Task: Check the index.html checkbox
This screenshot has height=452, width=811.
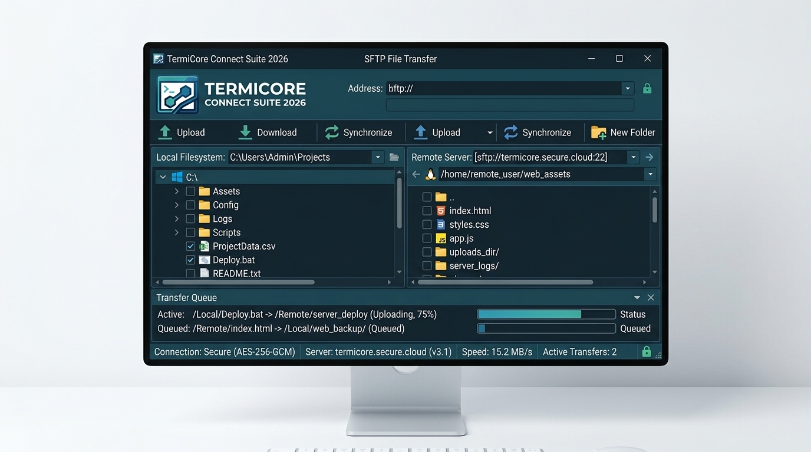Action: (x=427, y=211)
